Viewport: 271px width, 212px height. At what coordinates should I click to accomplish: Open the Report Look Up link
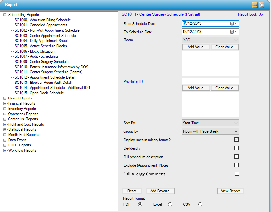pos(250,14)
